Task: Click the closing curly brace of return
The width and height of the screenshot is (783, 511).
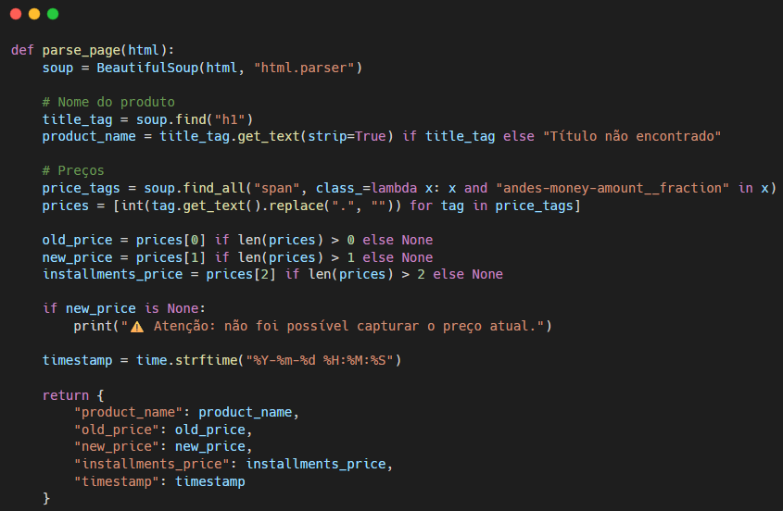Action: (46, 499)
